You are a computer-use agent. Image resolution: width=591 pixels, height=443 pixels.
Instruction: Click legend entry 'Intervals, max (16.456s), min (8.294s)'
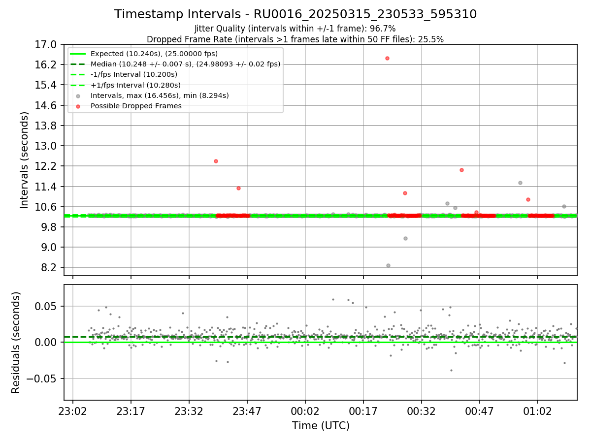pos(160,95)
